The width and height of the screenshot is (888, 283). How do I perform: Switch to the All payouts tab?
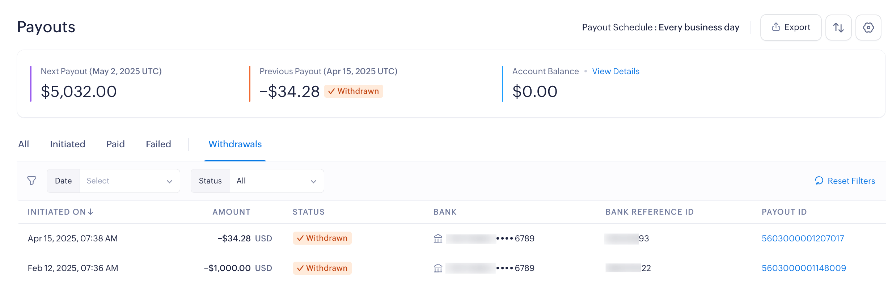(24, 144)
